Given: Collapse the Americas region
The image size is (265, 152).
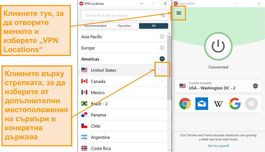Looking at the screenshot, I should point(162,59).
